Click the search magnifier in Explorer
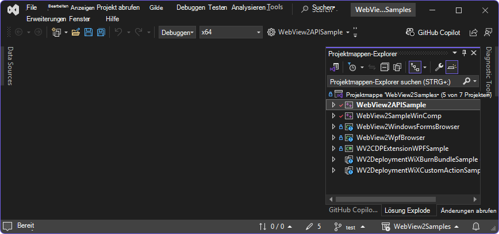 tap(467, 81)
